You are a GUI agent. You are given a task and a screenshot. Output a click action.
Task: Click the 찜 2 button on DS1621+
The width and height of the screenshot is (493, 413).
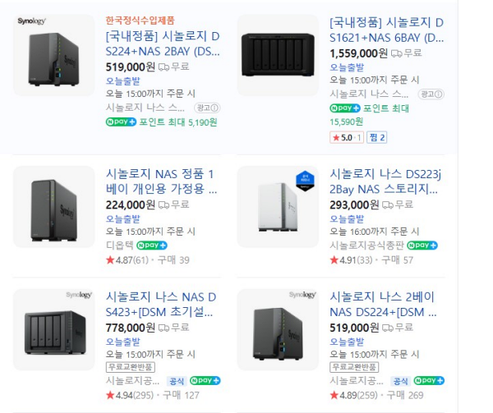pos(376,138)
